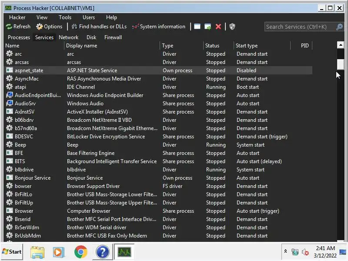
Task: Click the scrollbar up arrow
Action: coord(340,45)
